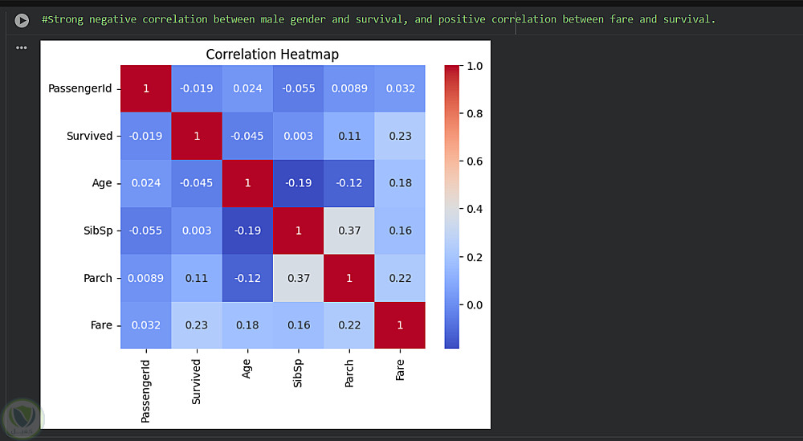803x441 pixels.
Task: Click the "Correlation Heatmap" chart title
Action: (x=272, y=55)
